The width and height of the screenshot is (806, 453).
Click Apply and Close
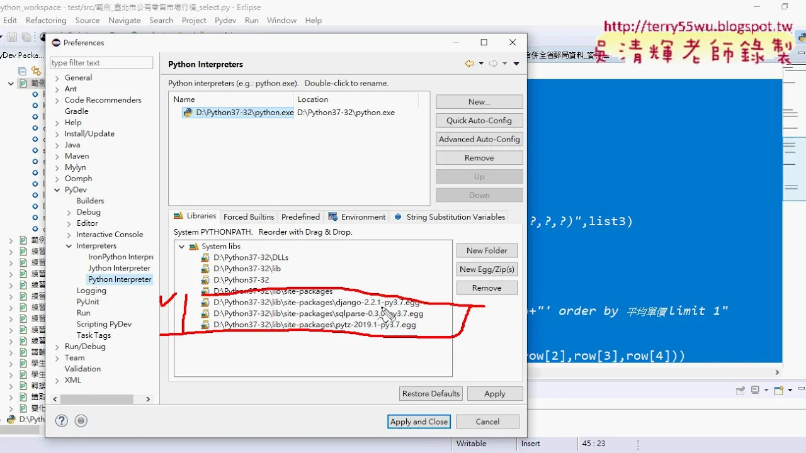click(419, 422)
